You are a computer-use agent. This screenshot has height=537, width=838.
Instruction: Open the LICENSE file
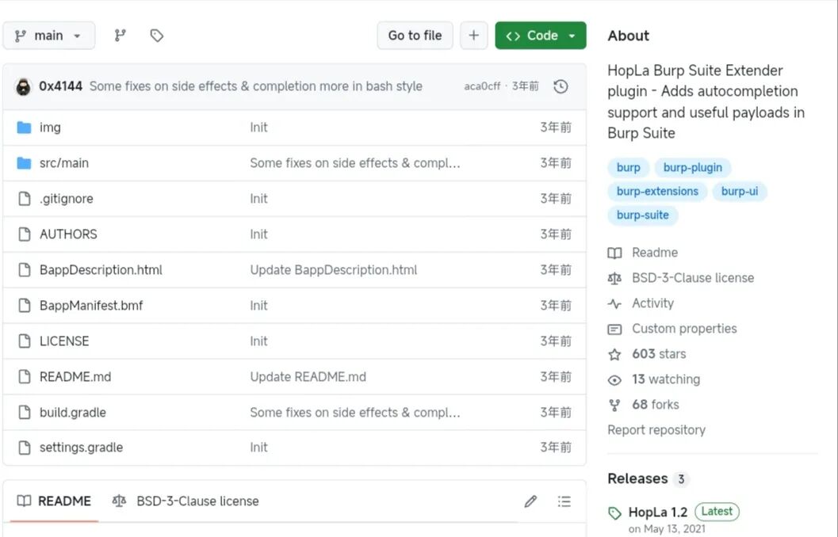(64, 341)
